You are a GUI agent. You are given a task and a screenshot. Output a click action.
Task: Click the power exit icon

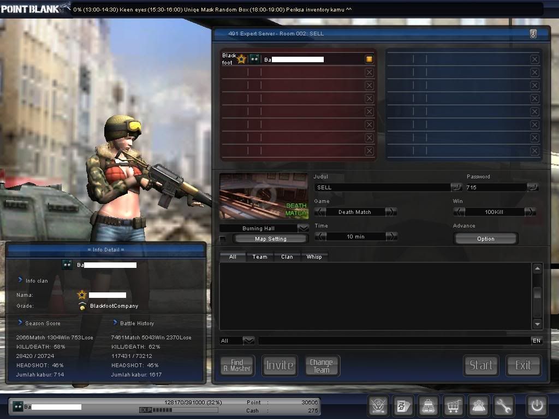click(537, 405)
